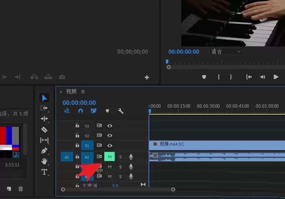Hide the V3 track with eye icon
The image size is (285, 199).
click(x=110, y=126)
